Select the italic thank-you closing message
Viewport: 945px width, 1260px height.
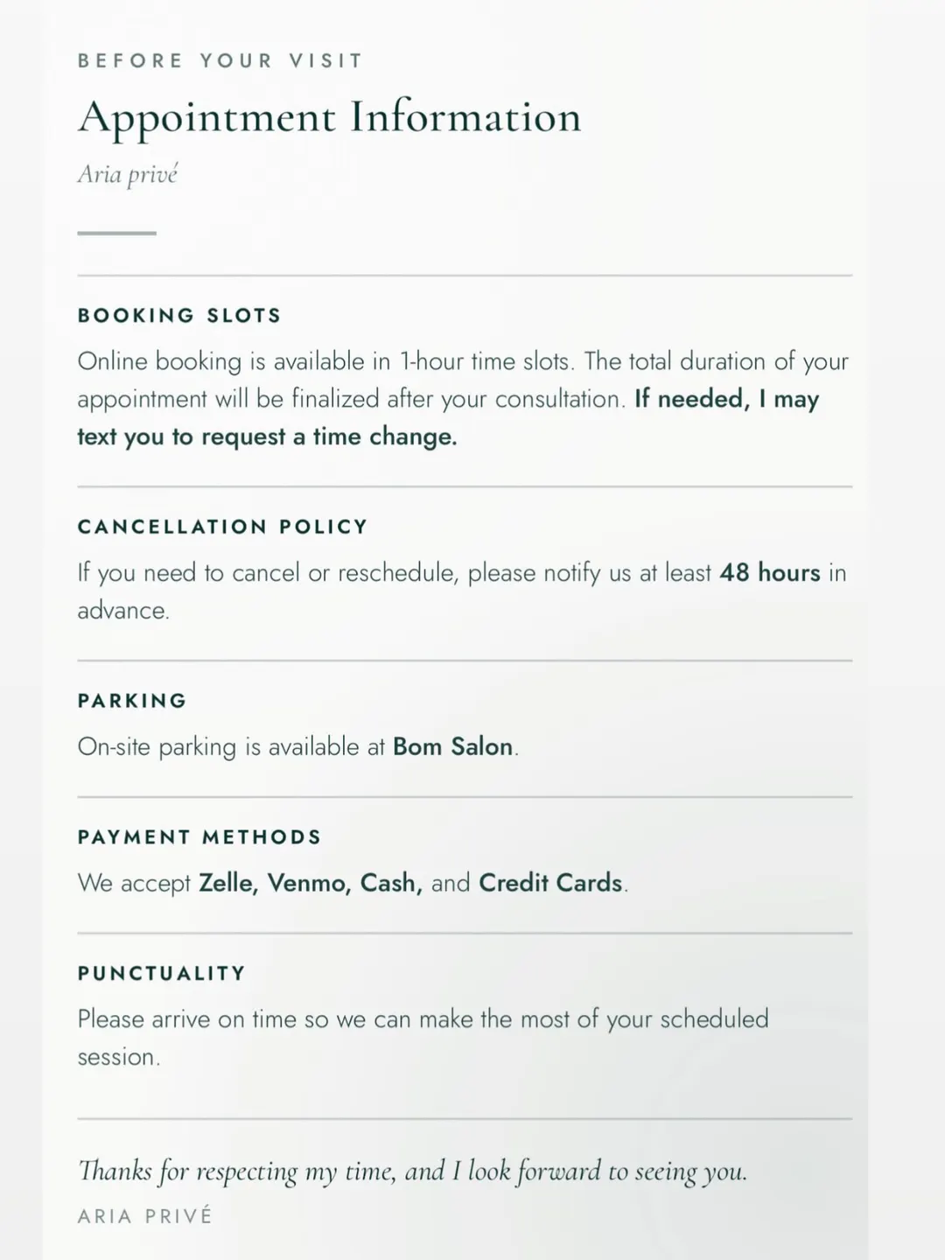click(413, 1172)
